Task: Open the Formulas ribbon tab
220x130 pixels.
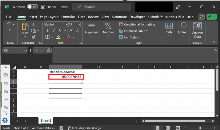Action: (x=68, y=17)
